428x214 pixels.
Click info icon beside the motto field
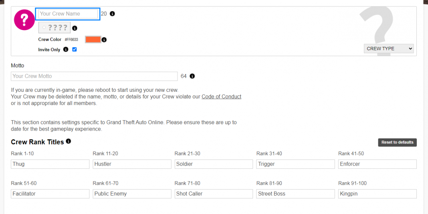click(192, 76)
